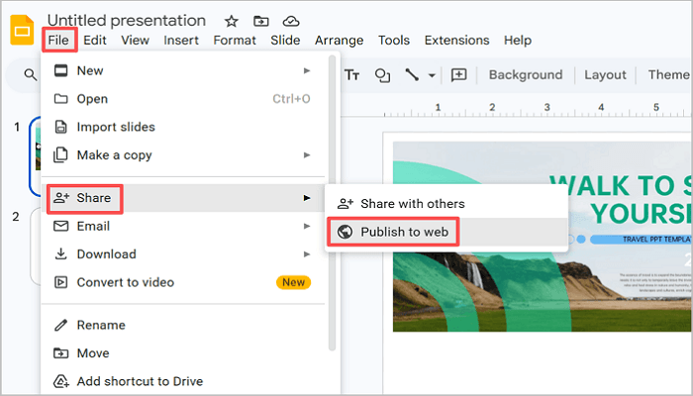The height and width of the screenshot is (396, 693).
Task: Click the Publish to web globe icon
Action: point(345,232)
